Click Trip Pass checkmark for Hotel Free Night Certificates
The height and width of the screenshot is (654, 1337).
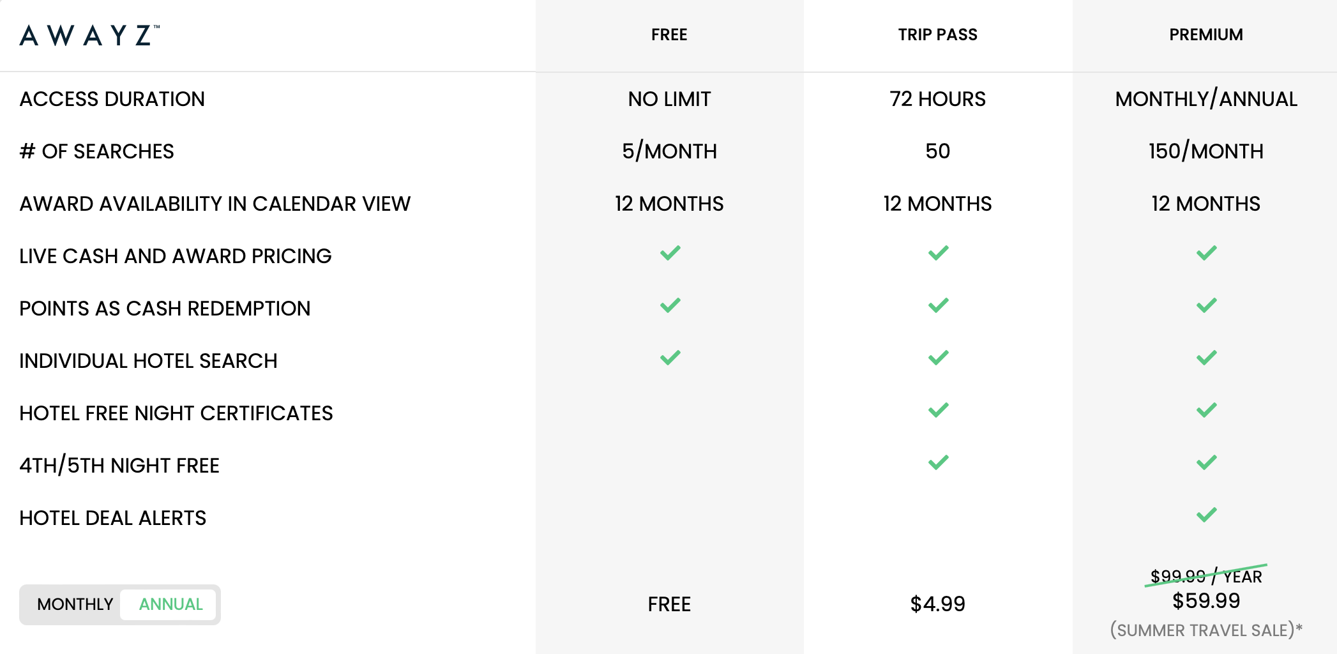(x=938, y=410)
